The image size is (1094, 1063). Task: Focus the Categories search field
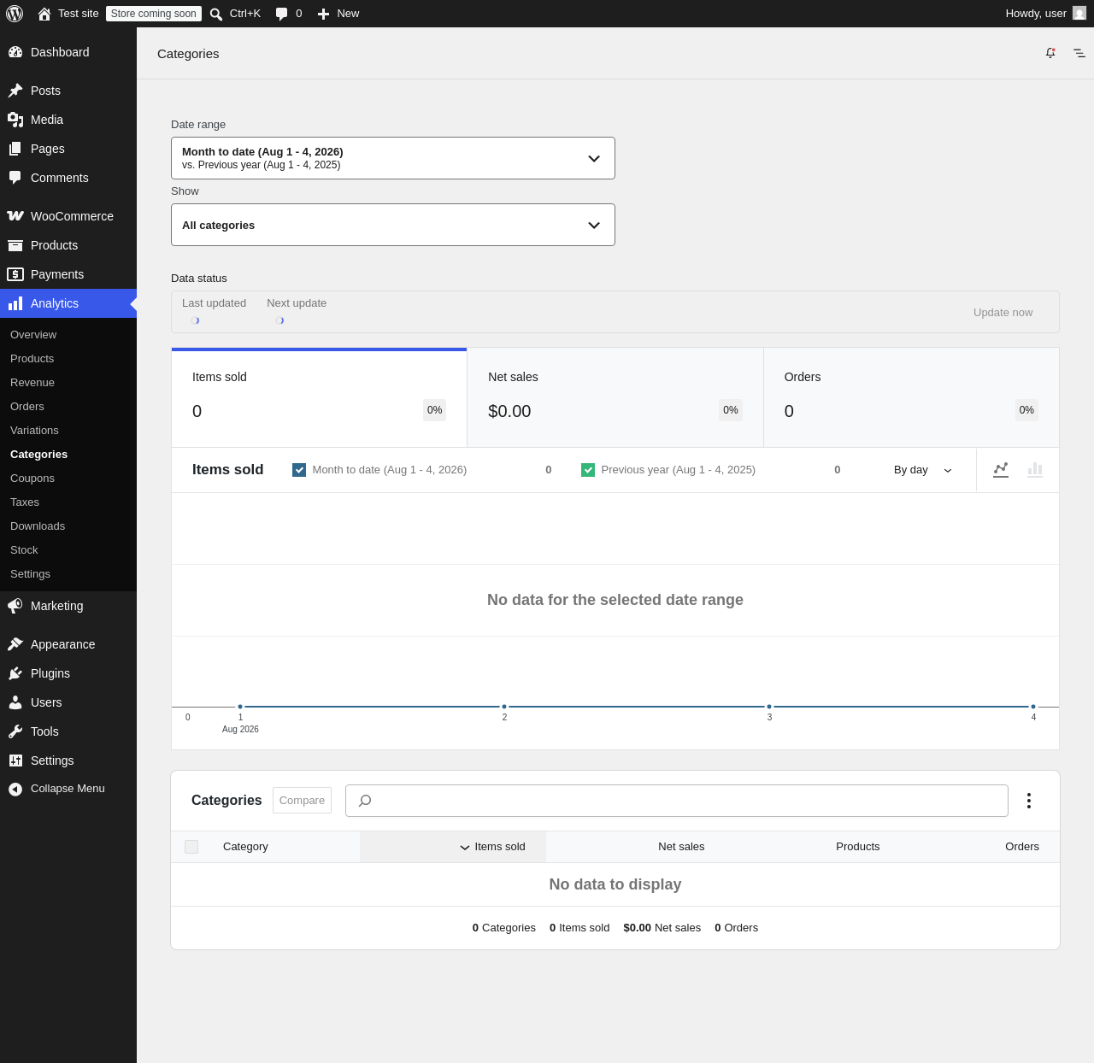[677, 801]
